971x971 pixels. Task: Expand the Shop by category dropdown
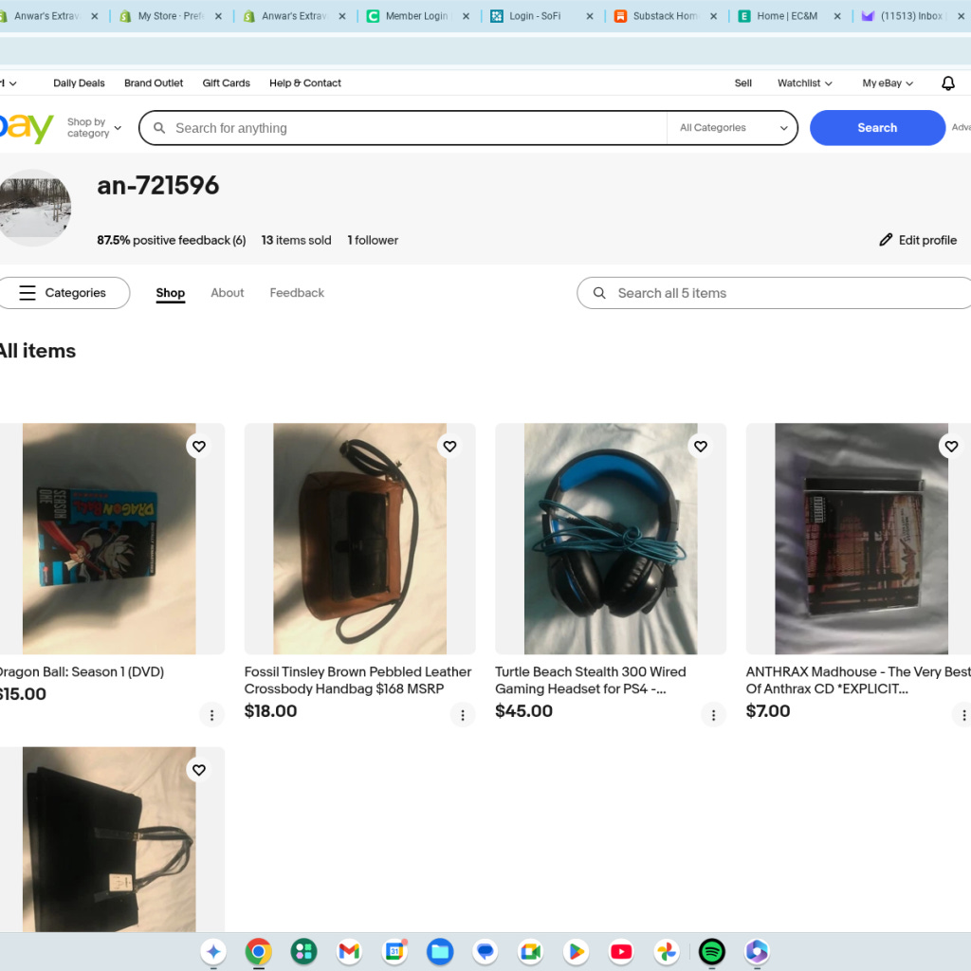[94, 128]
